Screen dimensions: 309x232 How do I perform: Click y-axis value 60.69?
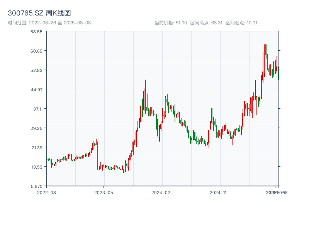(36, 51)
